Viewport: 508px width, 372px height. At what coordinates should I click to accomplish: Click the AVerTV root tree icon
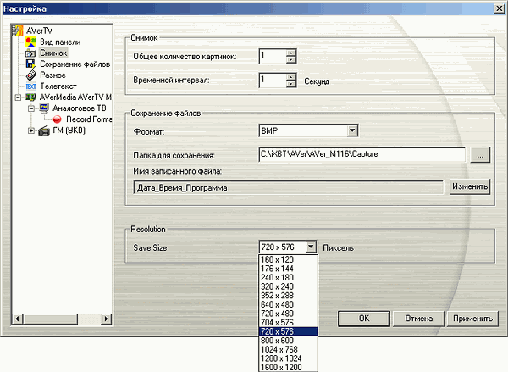[19, 31]
